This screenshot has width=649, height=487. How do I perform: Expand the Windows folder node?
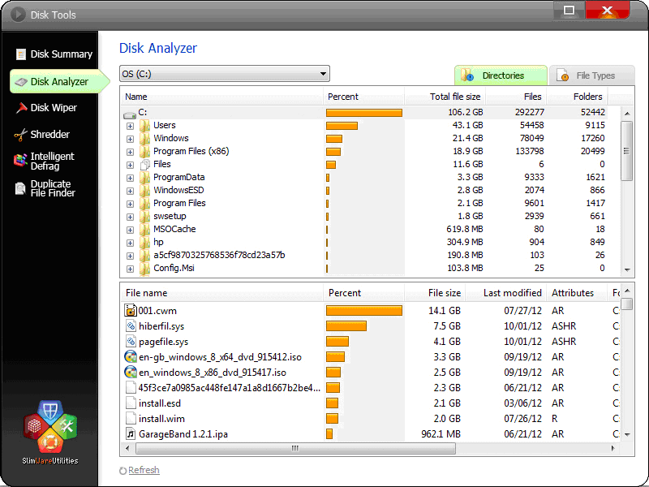(x=130, y=139)
